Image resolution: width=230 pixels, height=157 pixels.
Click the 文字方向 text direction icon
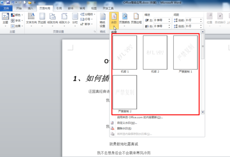click(x=31, y=16)
